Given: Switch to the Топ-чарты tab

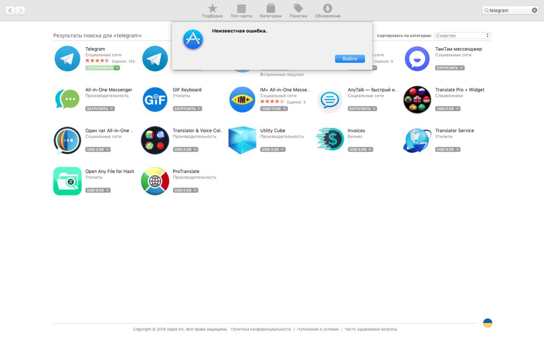Looking at the screenshot, I should click(x=241, y=11).
